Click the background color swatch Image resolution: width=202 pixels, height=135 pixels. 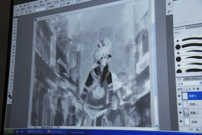pyautogui.click(x=11, y=98)
